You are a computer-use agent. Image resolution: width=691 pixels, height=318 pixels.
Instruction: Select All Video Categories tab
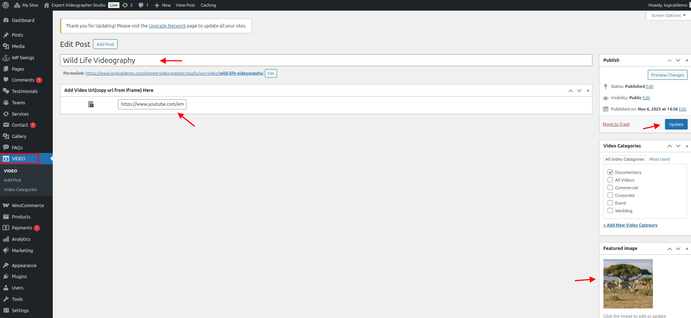pos(625,159)
